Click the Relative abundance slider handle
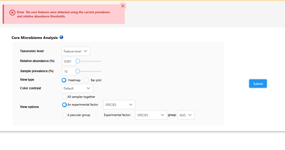285x150 pixels. click(78, 61)
